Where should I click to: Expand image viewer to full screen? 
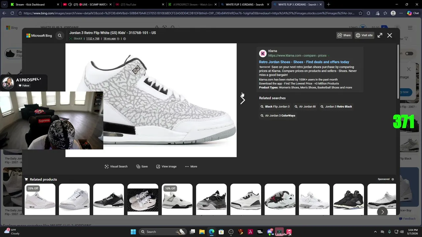point(380,35)
